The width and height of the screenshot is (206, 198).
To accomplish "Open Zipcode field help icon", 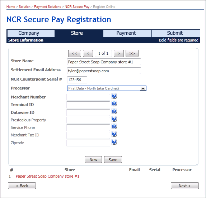I will [x=114, y=142].
